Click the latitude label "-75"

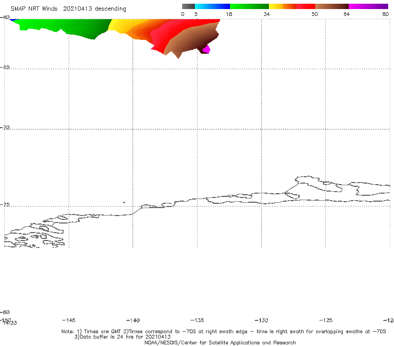click(5, 205)
